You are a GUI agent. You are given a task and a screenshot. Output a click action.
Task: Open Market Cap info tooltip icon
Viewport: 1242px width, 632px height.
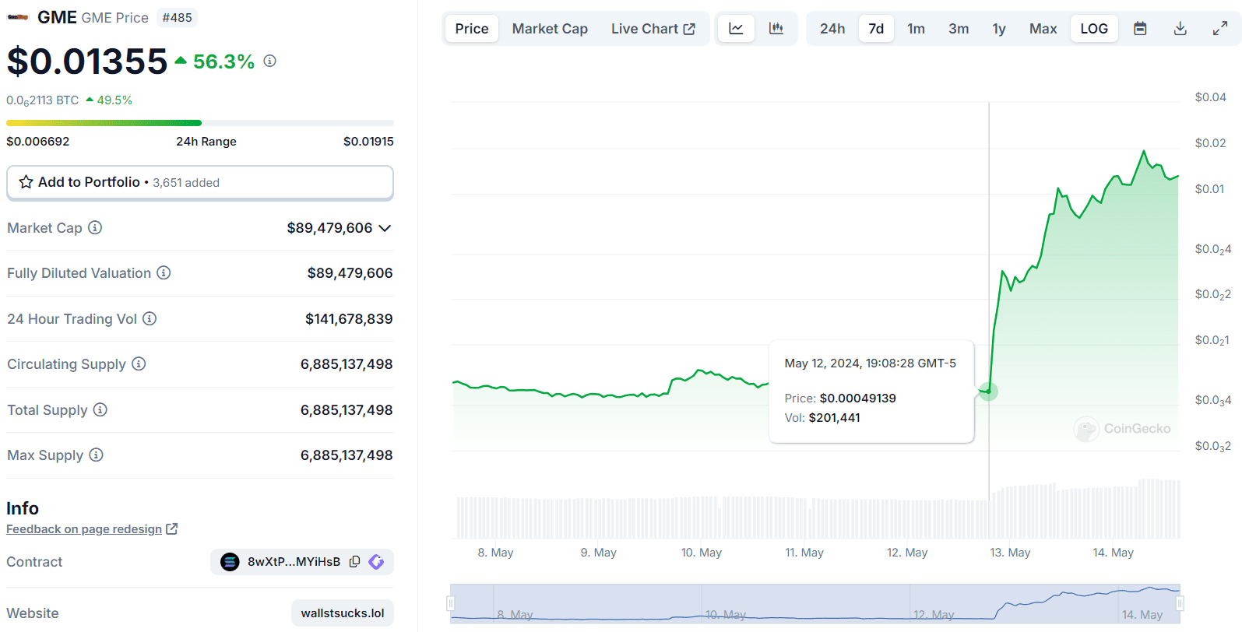click(95, 227)
